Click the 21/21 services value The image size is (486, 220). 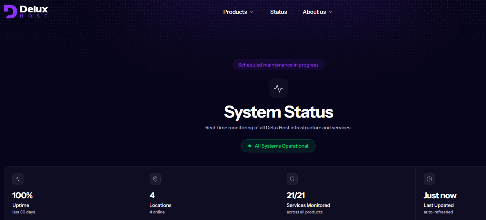[296, 196]
